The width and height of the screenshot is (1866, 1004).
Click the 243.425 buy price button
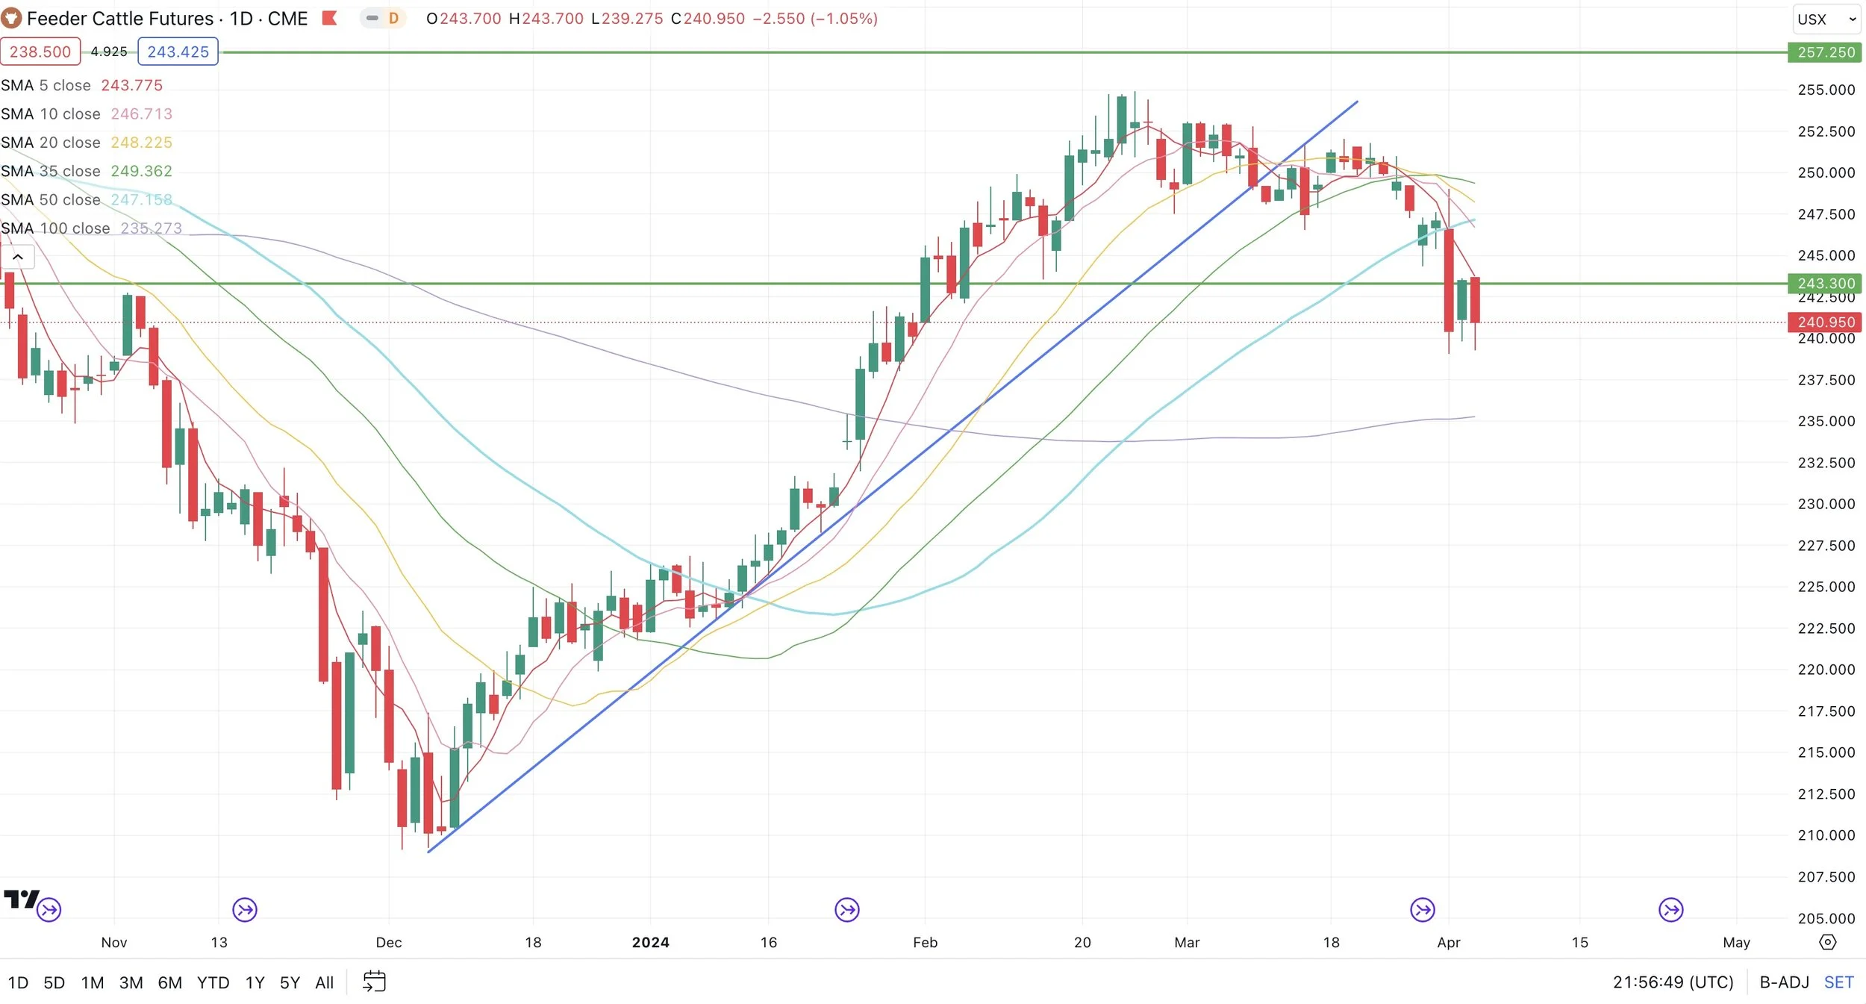(178, 52)
